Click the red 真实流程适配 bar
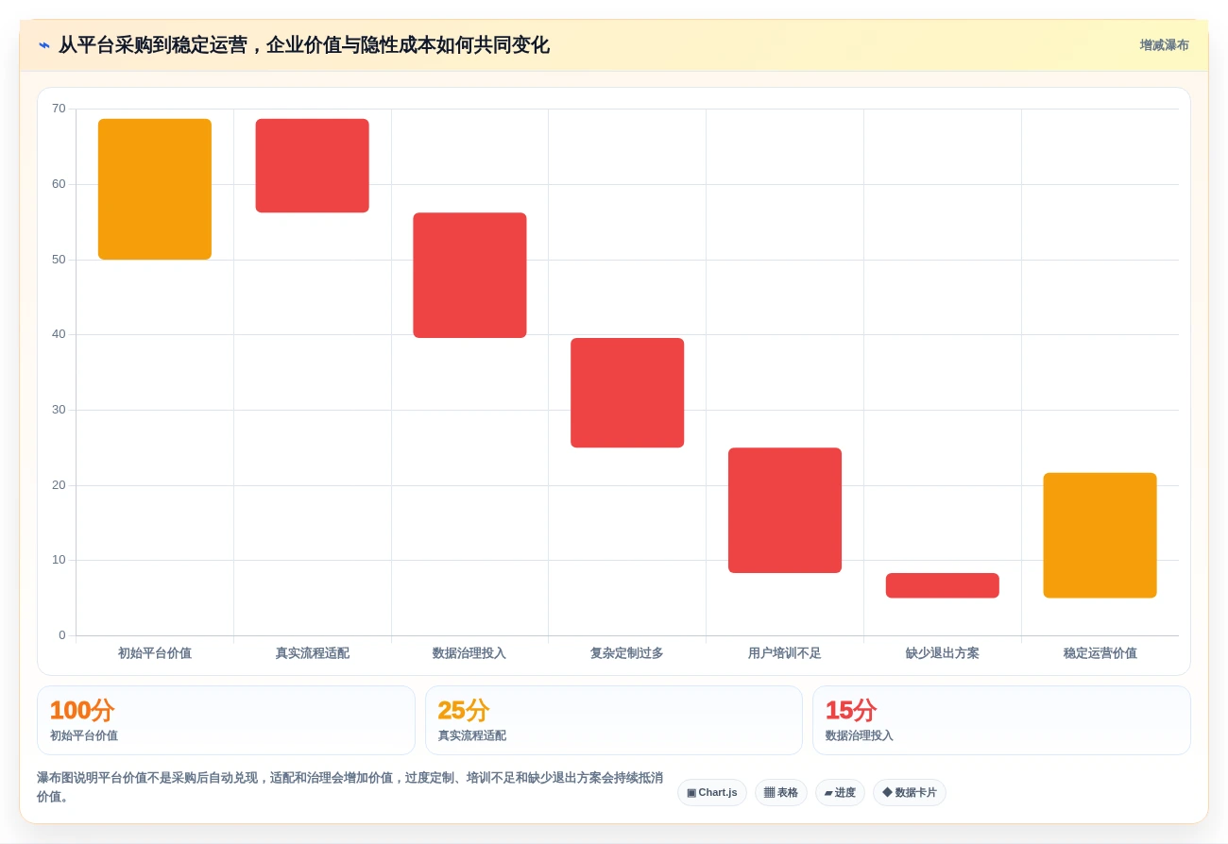Viewport: 1228px width, 844px height. click(312, 165)
